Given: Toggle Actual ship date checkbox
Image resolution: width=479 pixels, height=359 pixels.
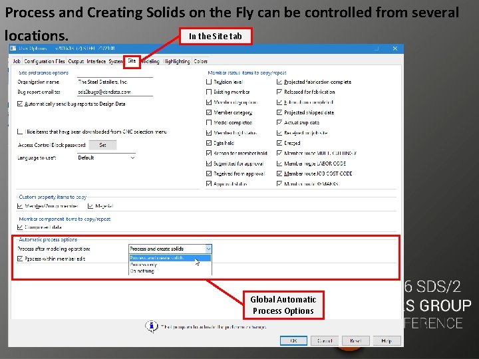Looking at the screenshot, I should 279,122.
